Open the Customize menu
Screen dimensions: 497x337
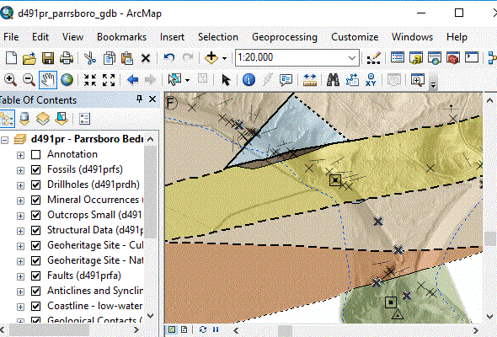[355, 37]
